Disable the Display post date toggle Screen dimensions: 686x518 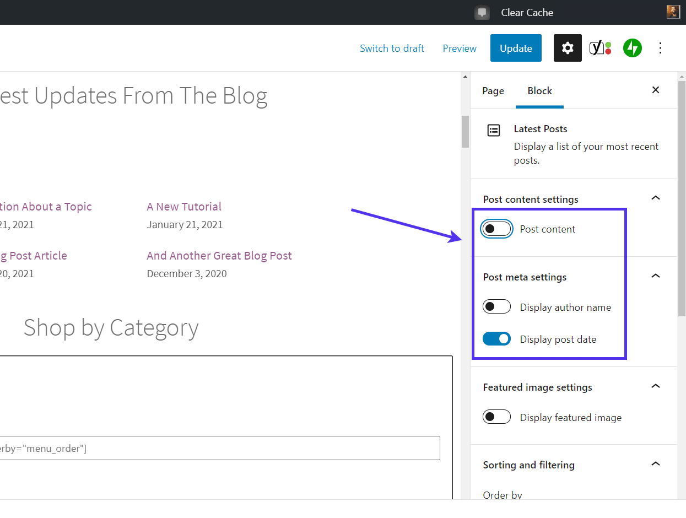(x=496, y=339)
